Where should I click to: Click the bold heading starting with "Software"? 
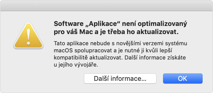pyautogui.click(x=120, y=28)
